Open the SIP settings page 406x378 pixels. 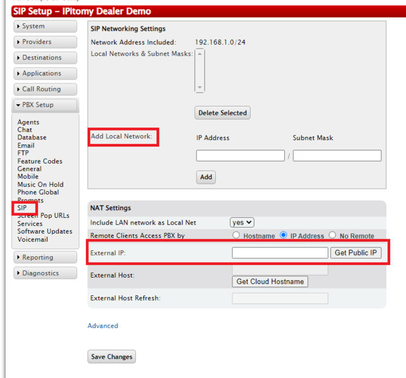[x=22, y=208]
